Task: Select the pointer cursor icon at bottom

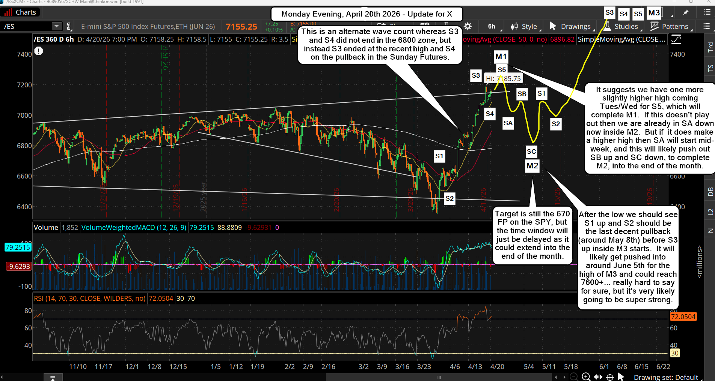Action: click(621, 377)
